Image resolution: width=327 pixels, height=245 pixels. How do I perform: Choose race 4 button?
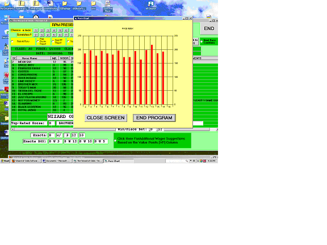click(54, 31)
